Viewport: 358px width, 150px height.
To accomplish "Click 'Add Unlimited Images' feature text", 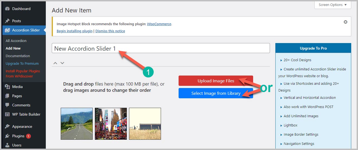I will (301, 116).
